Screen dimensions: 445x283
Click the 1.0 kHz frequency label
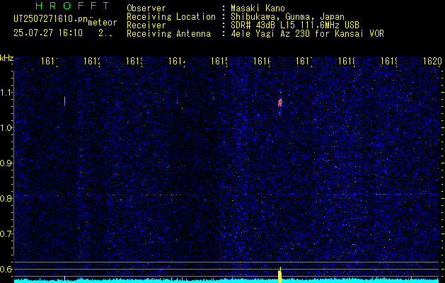pos(6,128)
